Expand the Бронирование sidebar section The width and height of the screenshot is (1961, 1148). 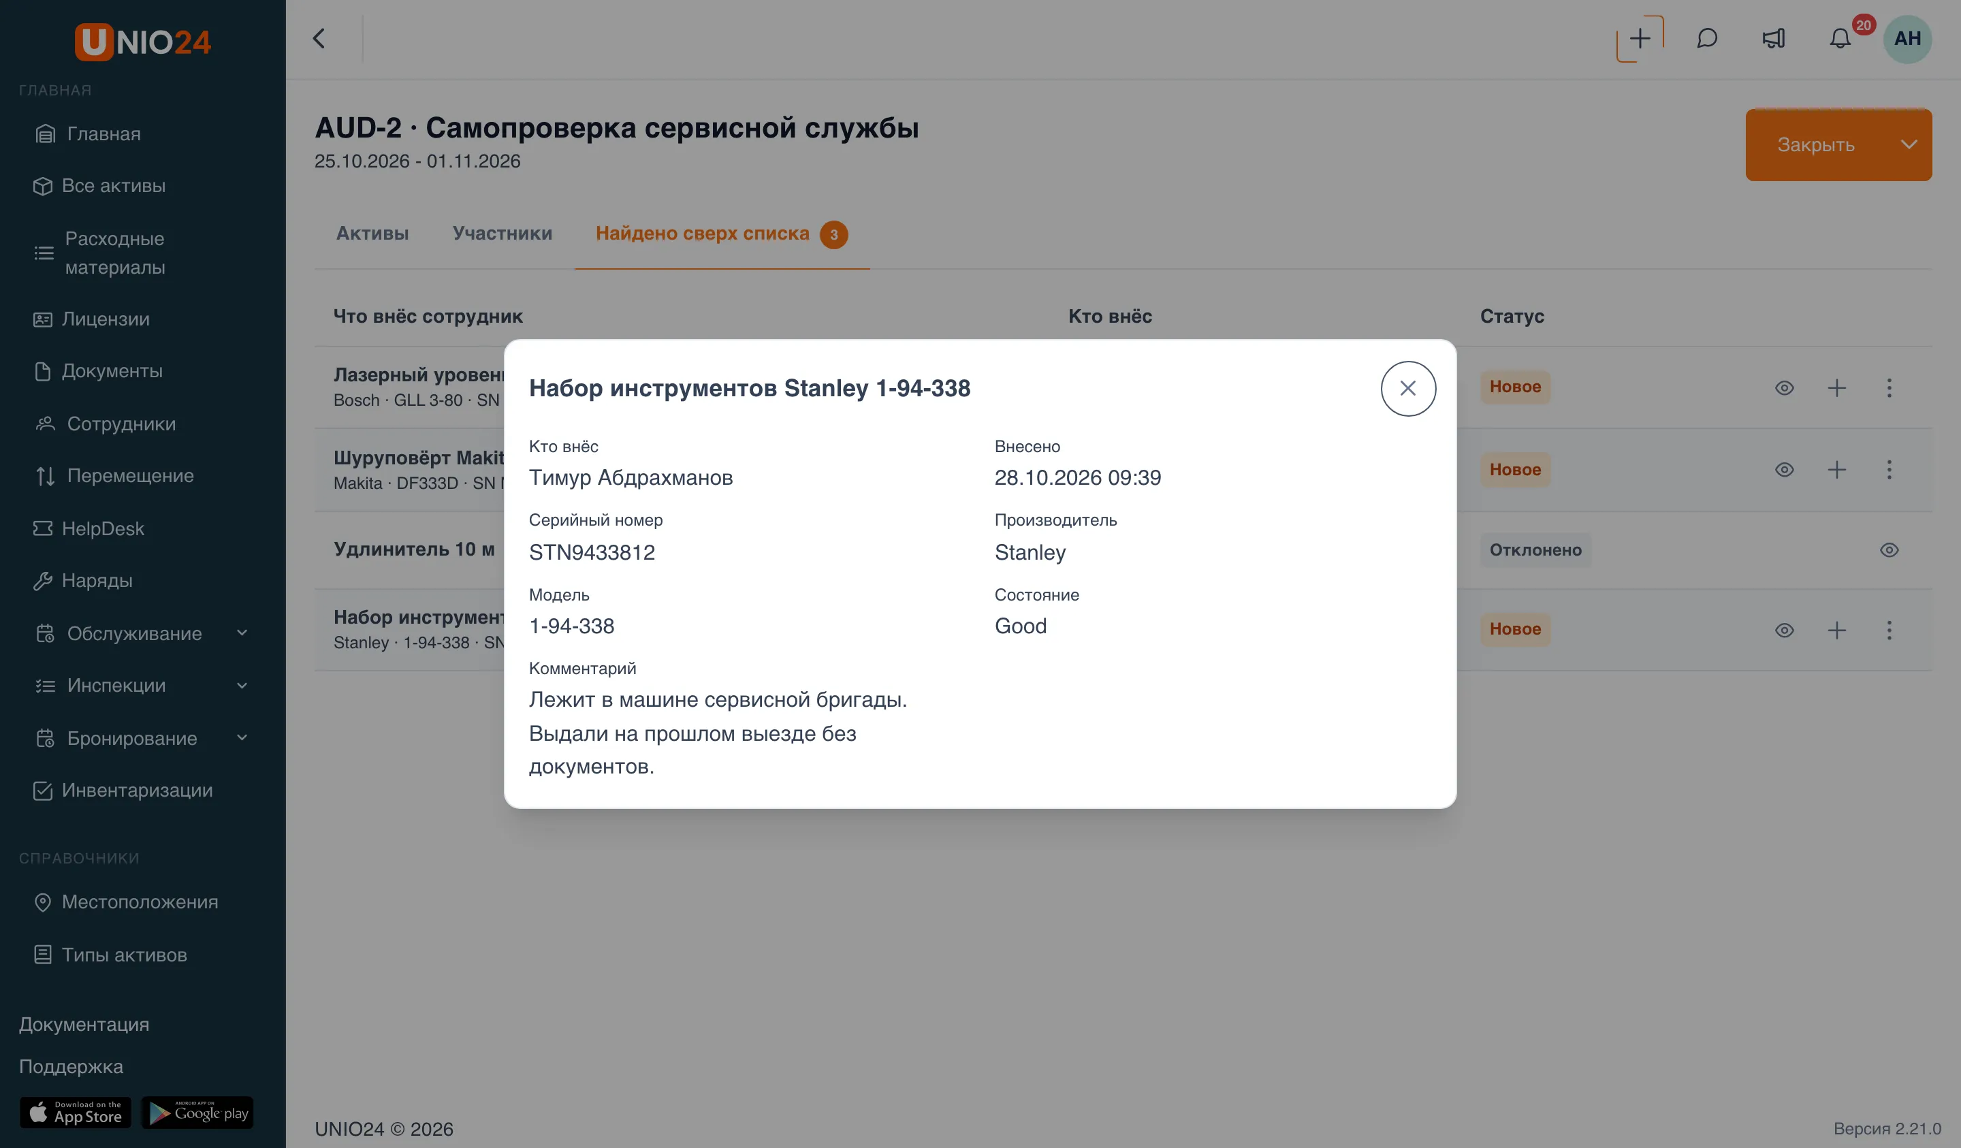pyautogui.click(x=142, y=739)
